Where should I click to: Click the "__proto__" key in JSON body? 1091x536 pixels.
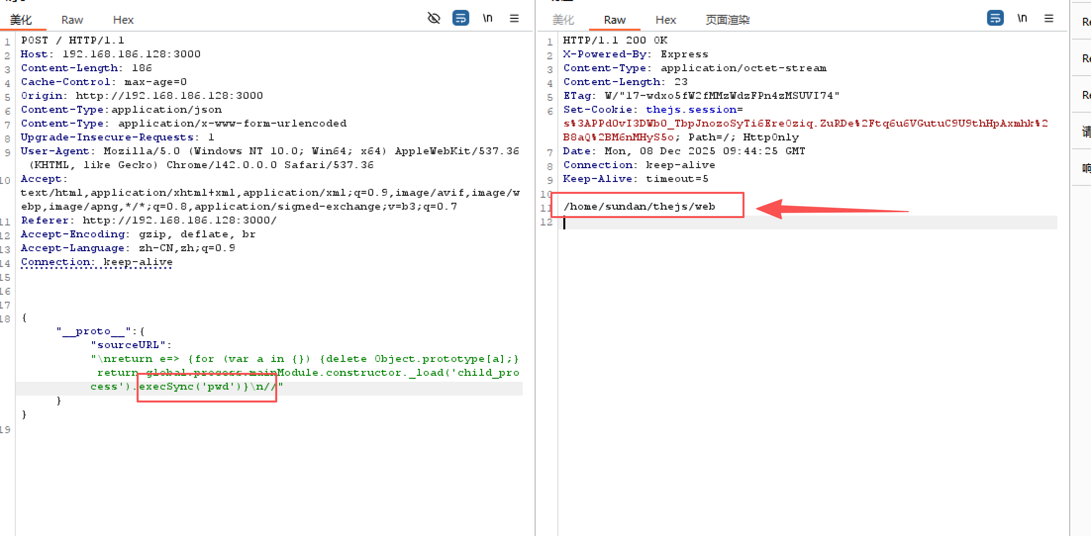click(x=93, y=331)
